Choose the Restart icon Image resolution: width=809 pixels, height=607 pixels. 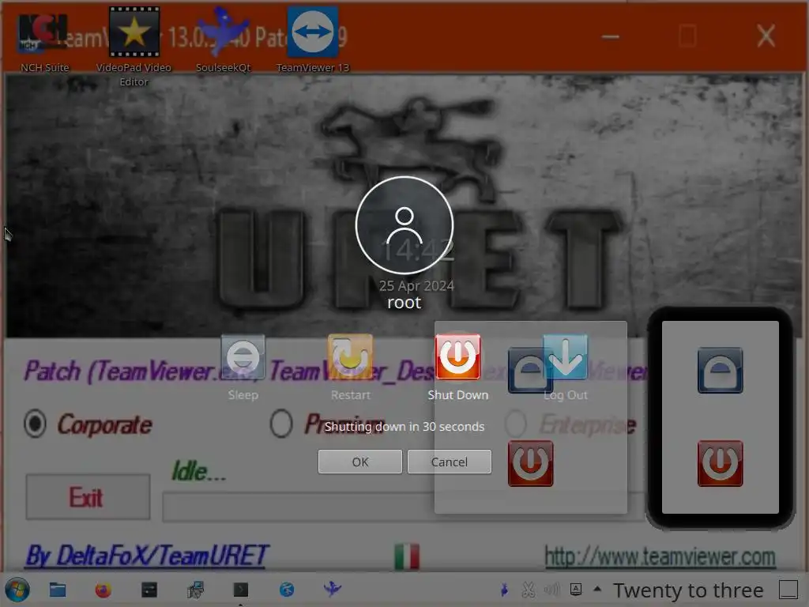pyautogui.click(x=350, y=357)
